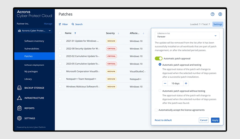Sort by Severity using the down arrow
The width and height of the screenshot is (240, 139).
118,33
